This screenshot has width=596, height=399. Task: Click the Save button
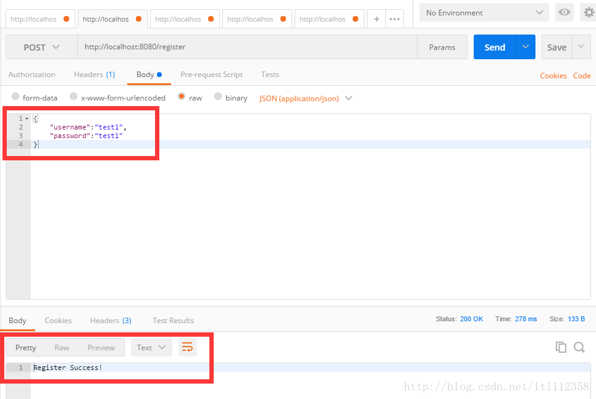pos(557,47)
